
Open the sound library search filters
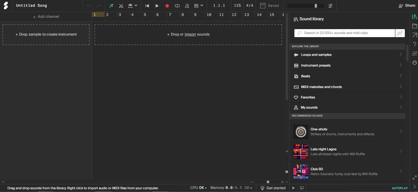(400, 33)
